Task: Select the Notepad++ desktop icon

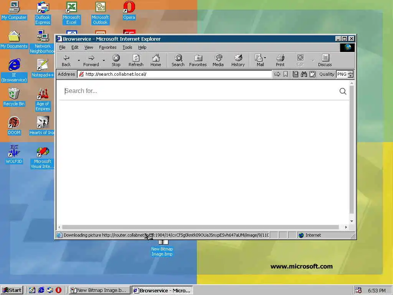Action: [43, 68]
